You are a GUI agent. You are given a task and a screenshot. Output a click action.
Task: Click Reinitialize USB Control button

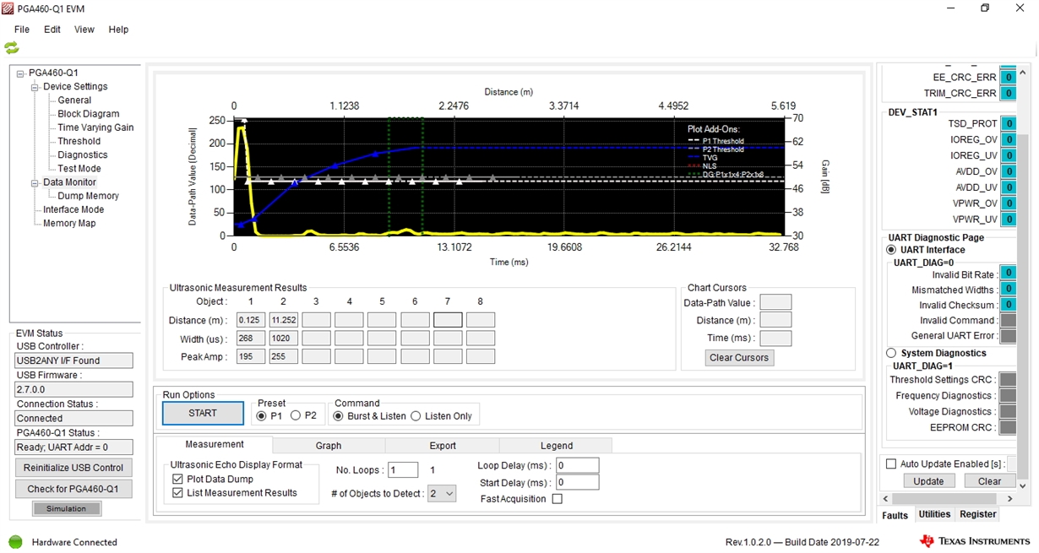click(x=73, y=468)
